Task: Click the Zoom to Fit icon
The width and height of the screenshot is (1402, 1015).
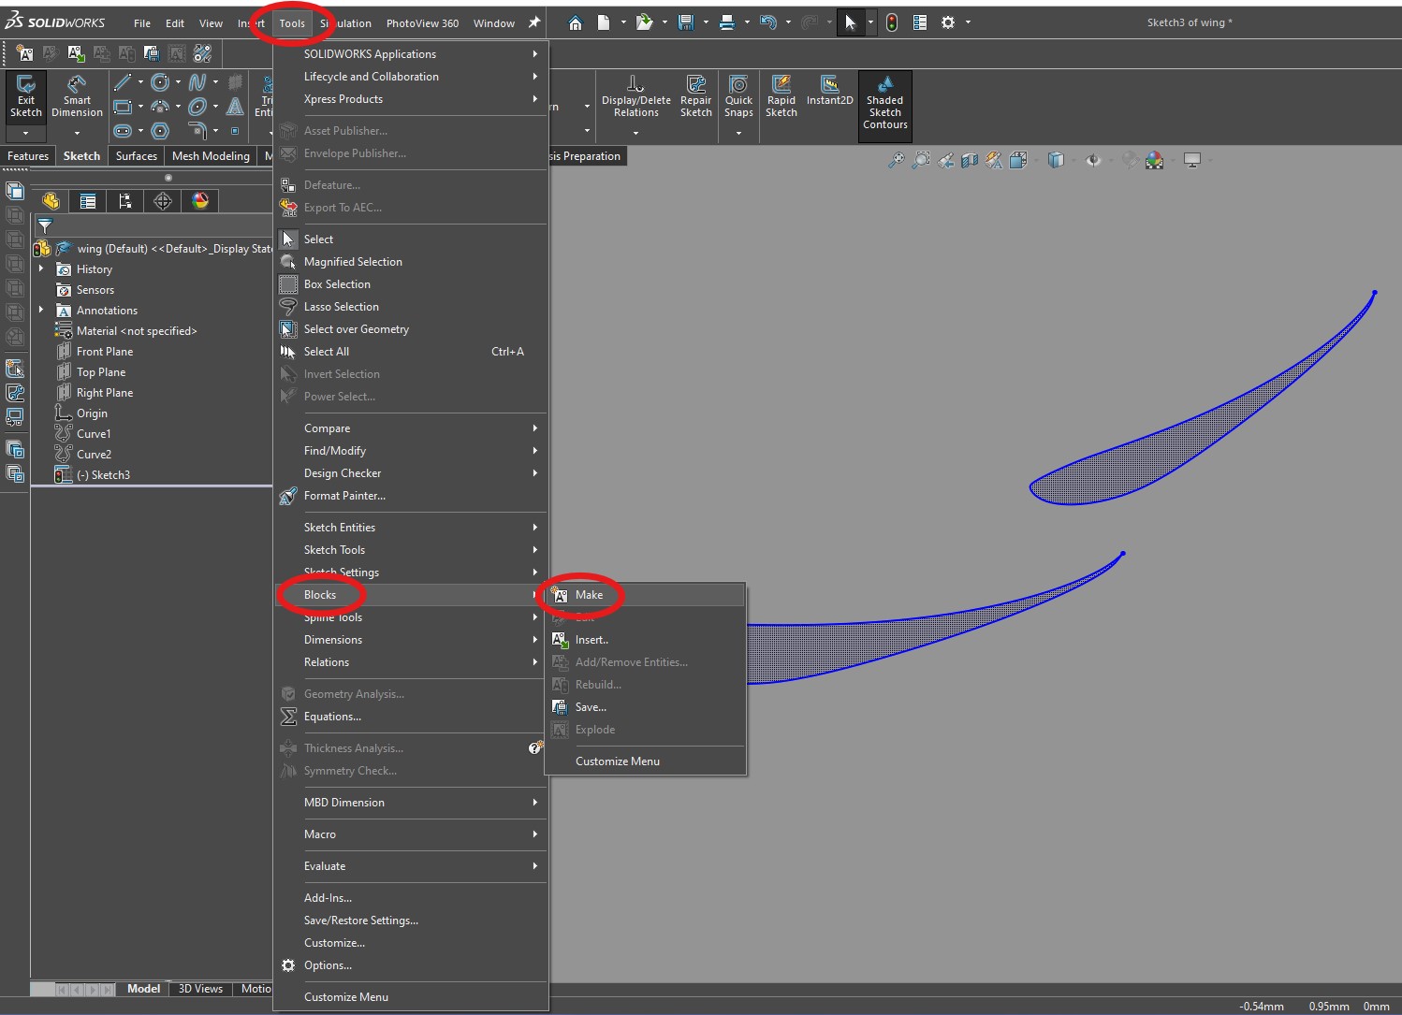Action: pos(896,160)
